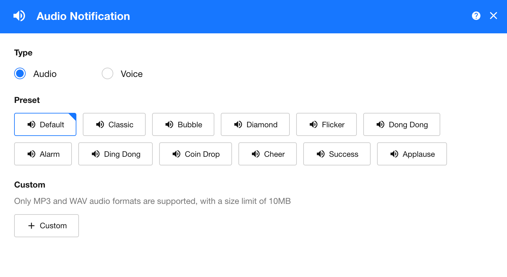Select the Voice radio button
This screenshot has height=277, width=507.
click(x=107, y=73)
